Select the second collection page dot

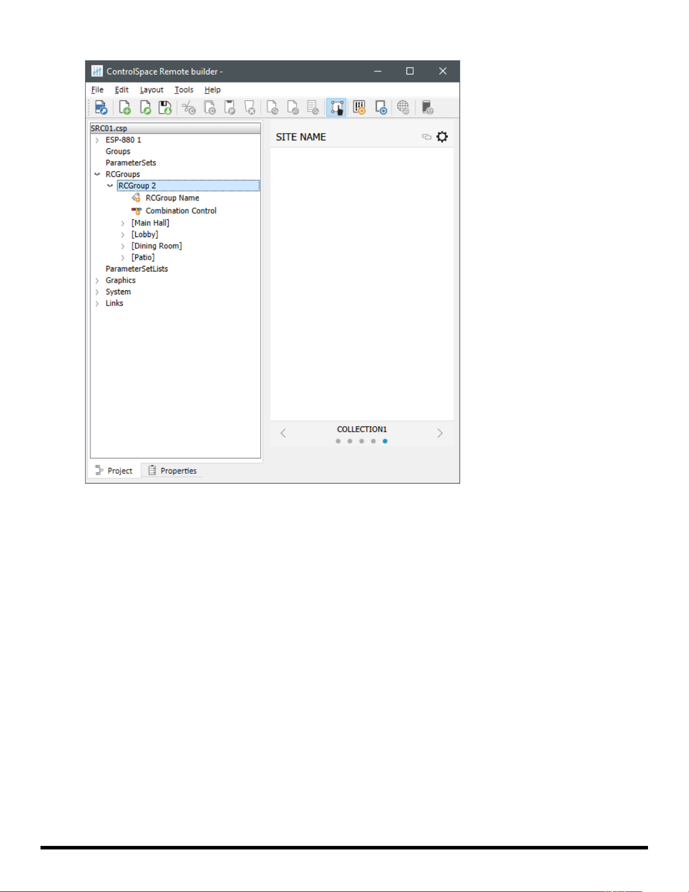click(350, 441)
